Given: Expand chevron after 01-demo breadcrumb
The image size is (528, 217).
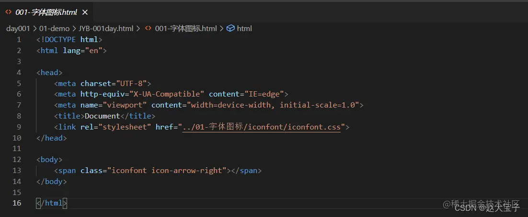Looking at the screenshot, I should pyautogui.click(x=74, y=29).
